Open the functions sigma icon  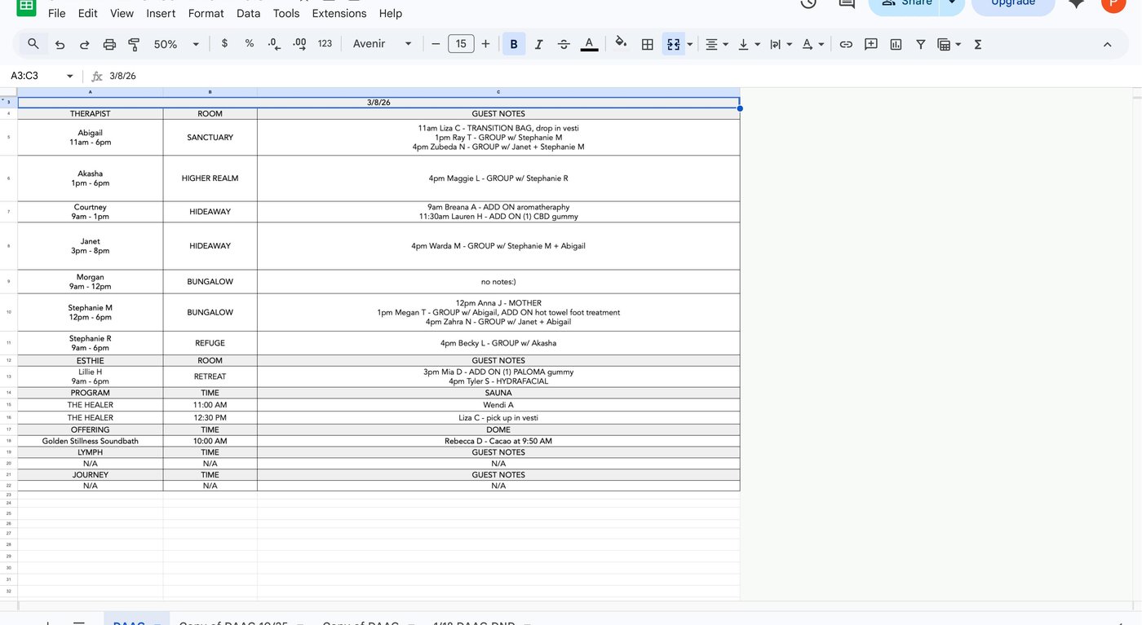pos(977,44)
